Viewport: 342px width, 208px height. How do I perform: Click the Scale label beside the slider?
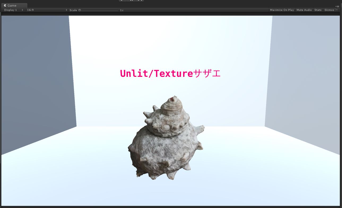coord(73,10)
